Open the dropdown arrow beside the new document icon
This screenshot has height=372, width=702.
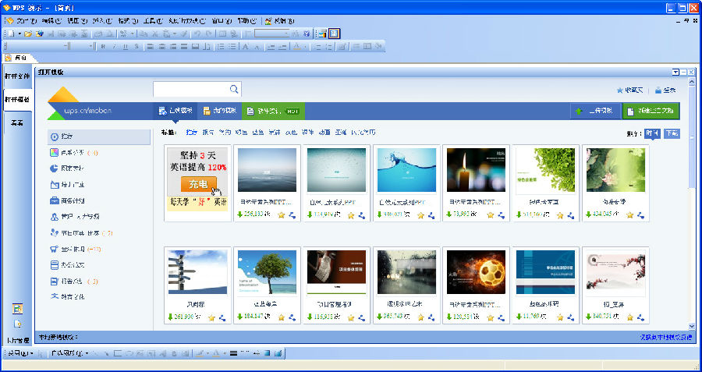[18, 34]
